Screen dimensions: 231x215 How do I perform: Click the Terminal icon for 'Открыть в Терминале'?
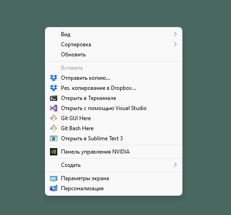(x=54, y=98)
